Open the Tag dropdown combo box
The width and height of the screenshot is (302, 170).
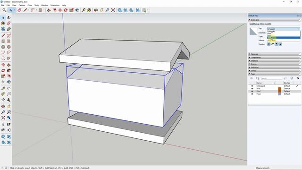point(283,29)
